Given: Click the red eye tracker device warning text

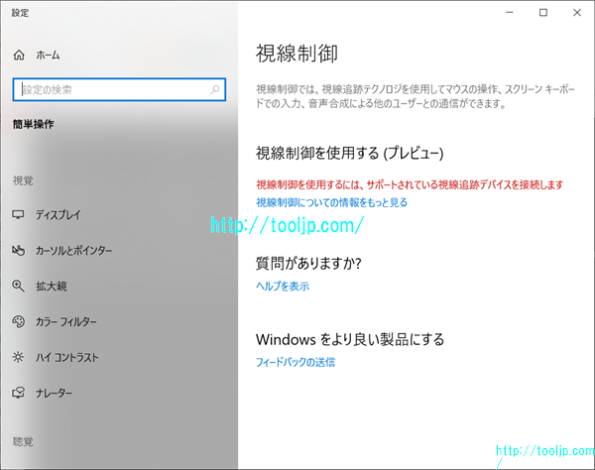Looking at the screenshot, I should [x=410, y=184].
